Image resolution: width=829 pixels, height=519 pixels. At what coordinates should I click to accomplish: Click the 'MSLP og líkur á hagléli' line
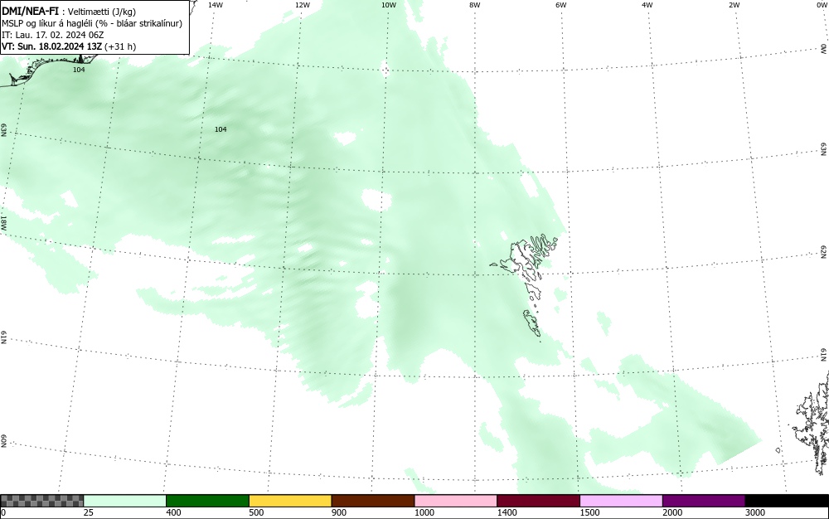click(x=92, y=23)
